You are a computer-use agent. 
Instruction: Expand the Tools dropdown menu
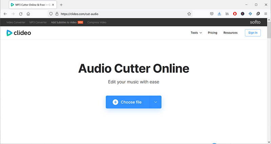196,33
